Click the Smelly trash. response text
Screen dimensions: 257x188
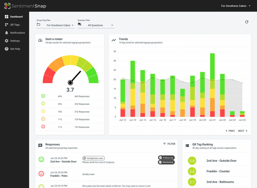coord(89,174)
